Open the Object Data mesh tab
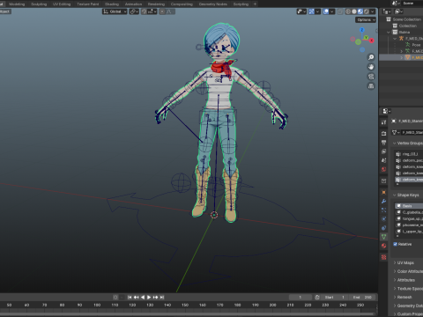The image size is (423, 317). pyautogui.click(x=383, y=237)
